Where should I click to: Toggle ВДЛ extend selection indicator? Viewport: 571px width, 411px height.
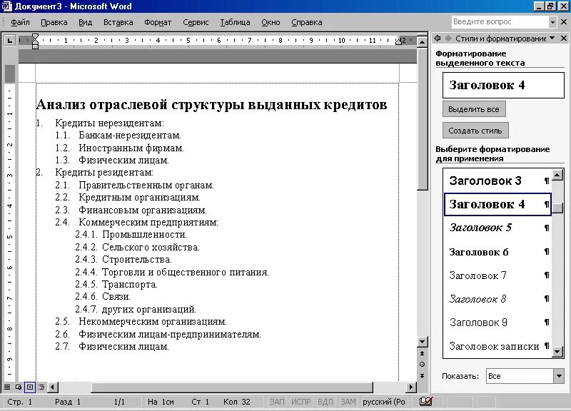(325, 402)
